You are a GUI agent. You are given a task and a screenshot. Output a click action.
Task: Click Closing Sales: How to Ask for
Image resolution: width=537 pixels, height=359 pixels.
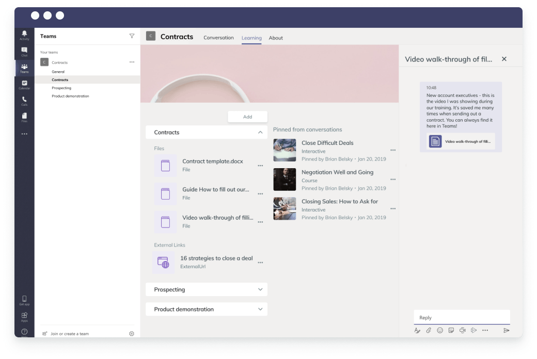point(340,201)
